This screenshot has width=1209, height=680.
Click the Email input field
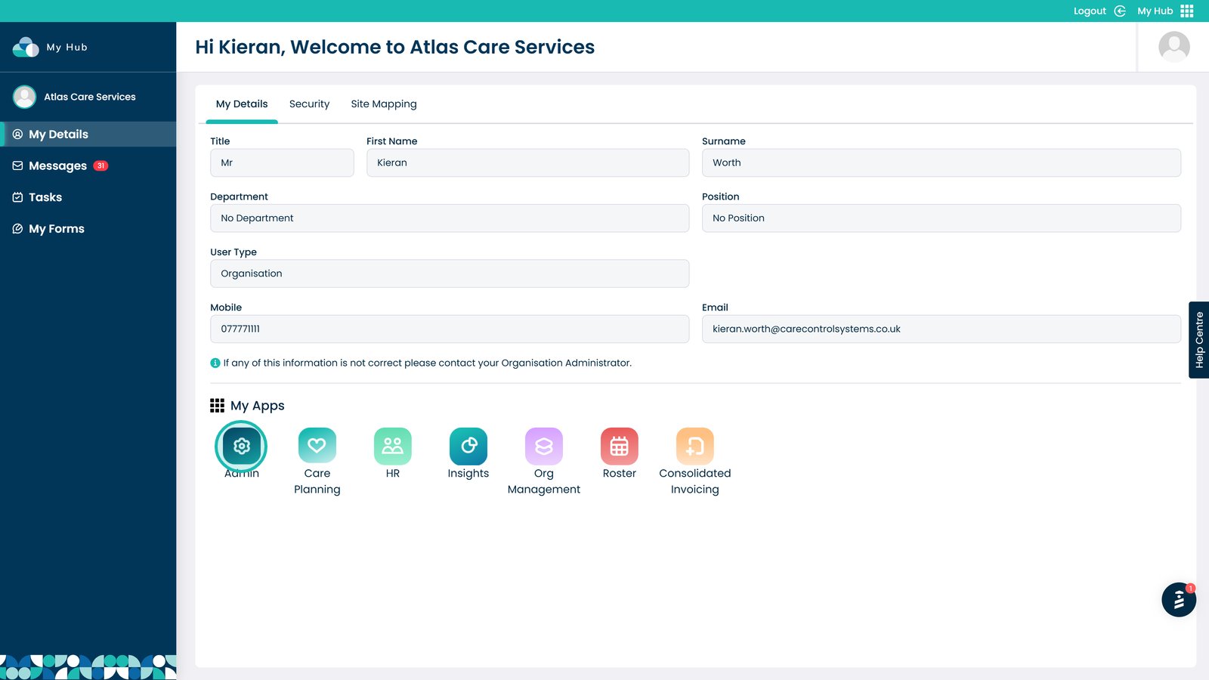(941, 329)
